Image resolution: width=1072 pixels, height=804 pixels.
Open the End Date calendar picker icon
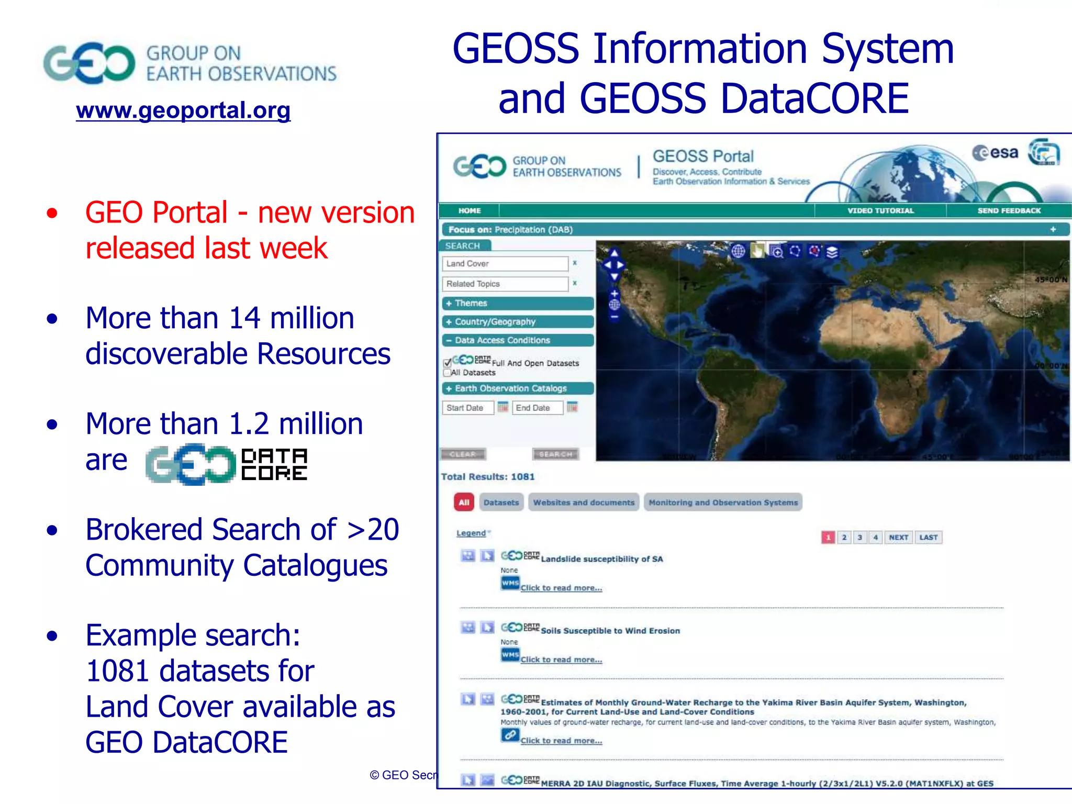point(572,407)
